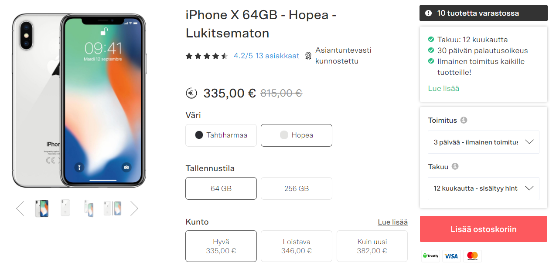Click the Visa payment icon

[x=451, y=256]
